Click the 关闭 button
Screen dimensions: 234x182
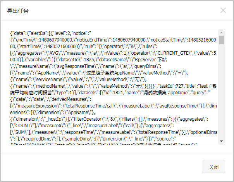(x=214, y=167)
